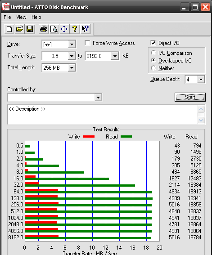Expand the Queue Depth dropdown
This screenshot has height=255, width=212.
[x=201, y=79]
